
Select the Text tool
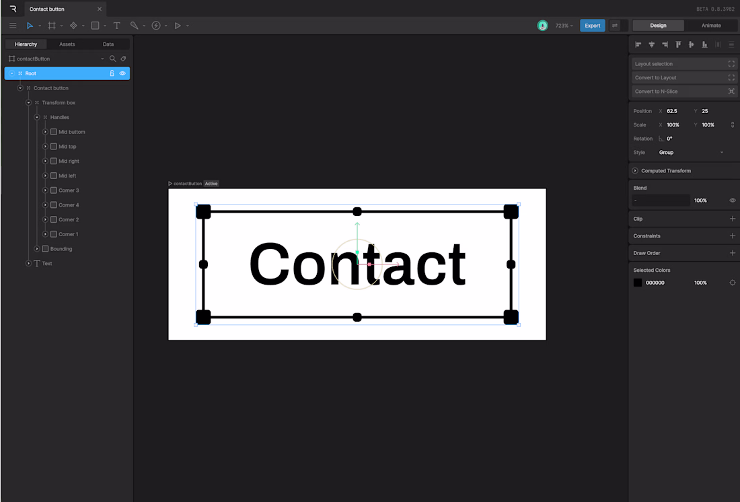coord(116,26)
